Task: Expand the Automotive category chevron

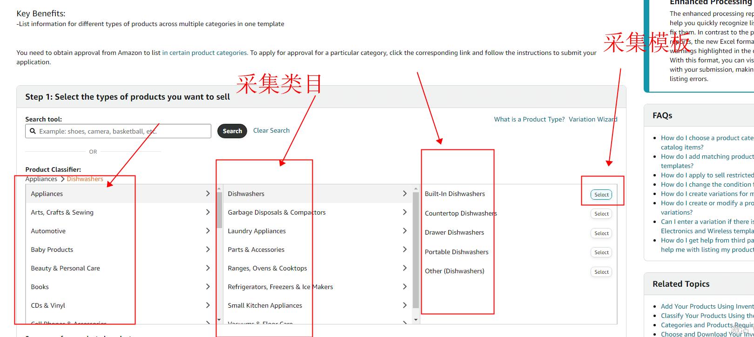Action: click(208, 231)
